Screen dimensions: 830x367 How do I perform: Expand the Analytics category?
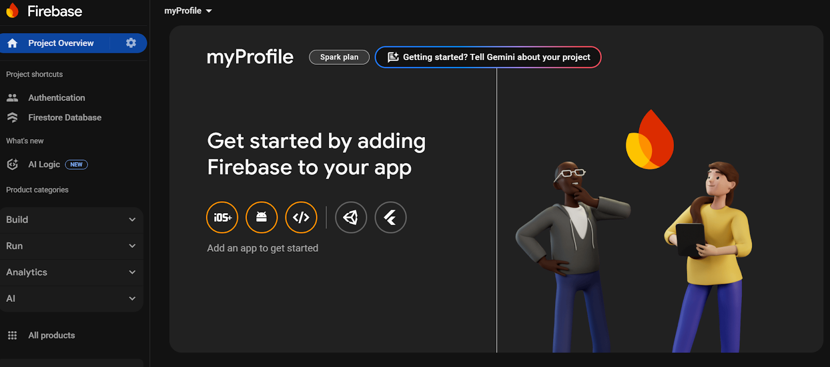pos(71,272)
